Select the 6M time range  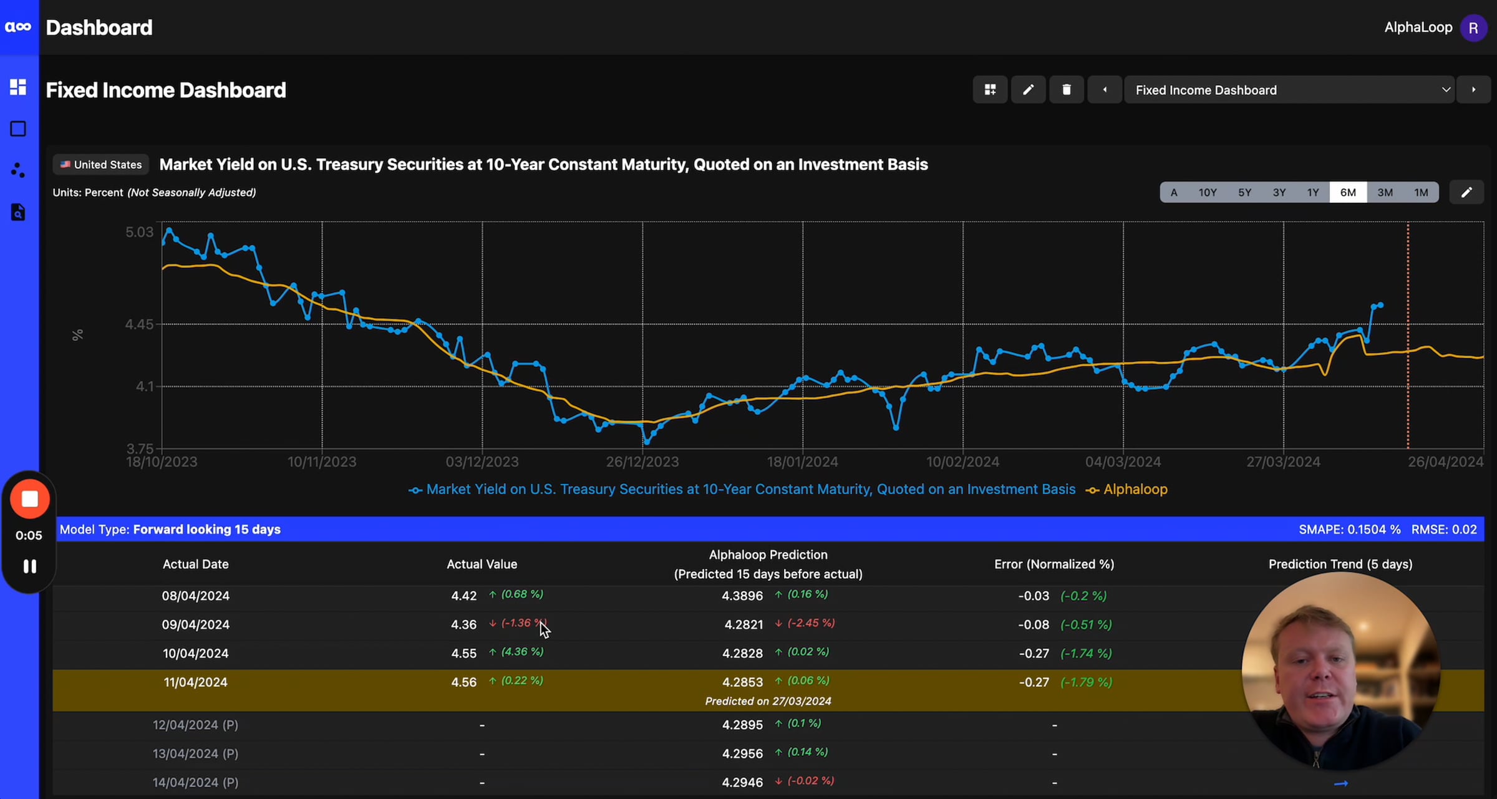(1348, 192)
